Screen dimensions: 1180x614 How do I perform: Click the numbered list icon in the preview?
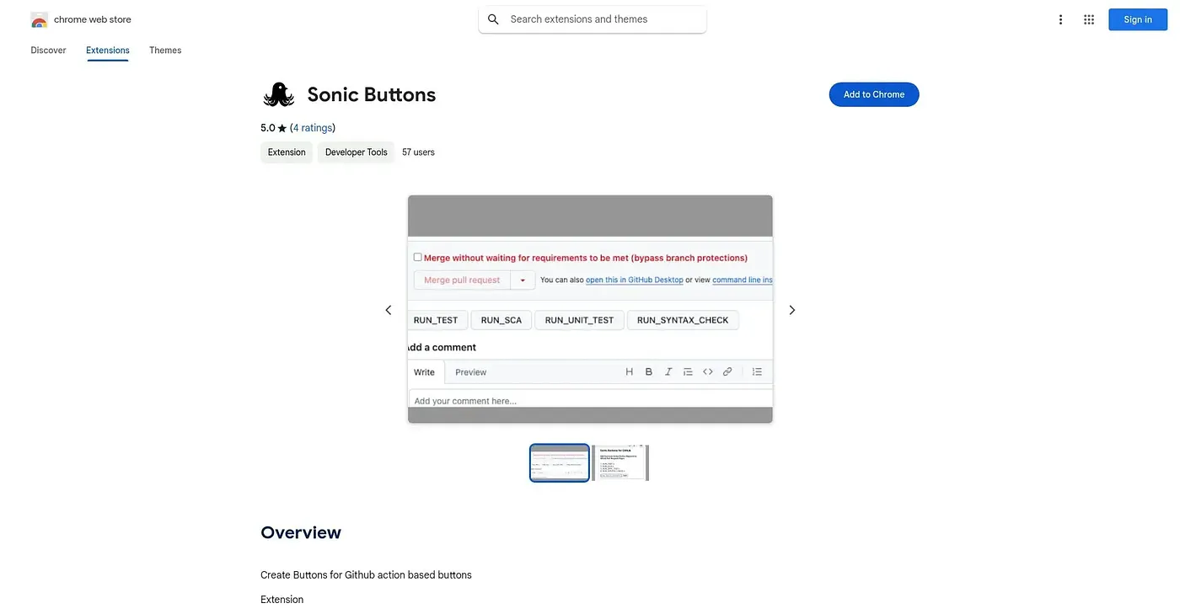(x=757, y=371)
